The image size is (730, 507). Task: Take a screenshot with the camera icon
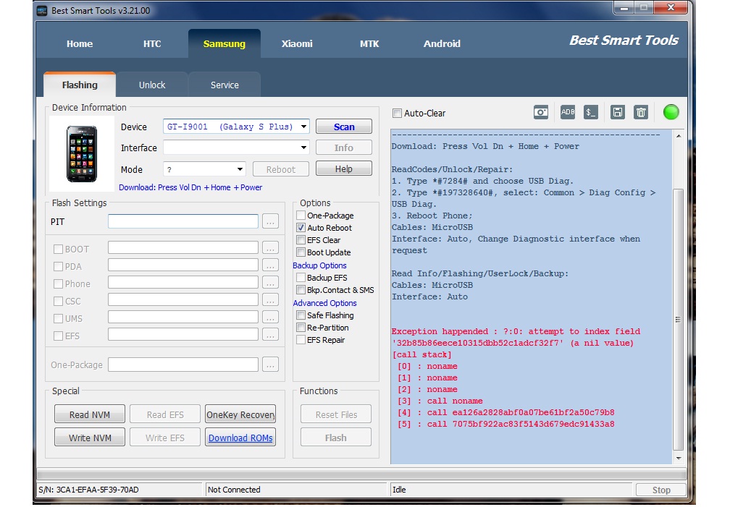[x=540, y=112]
